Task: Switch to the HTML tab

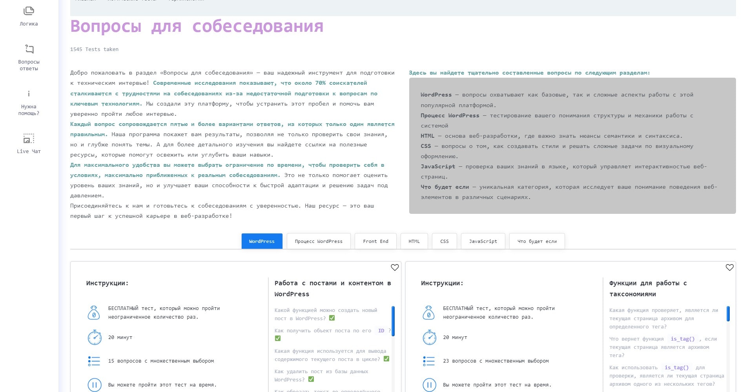Action: 414,241
